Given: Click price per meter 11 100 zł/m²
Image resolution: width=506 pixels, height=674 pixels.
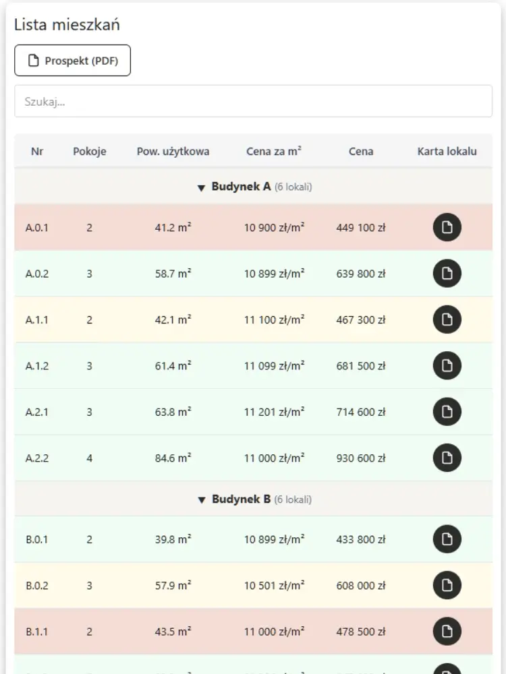Looking at the screenshot, I should [x=274, y=319].
